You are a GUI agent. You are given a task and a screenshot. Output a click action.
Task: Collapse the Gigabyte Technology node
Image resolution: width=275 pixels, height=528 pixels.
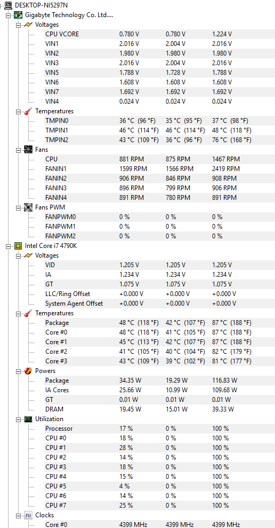click(x=8, y=15)
